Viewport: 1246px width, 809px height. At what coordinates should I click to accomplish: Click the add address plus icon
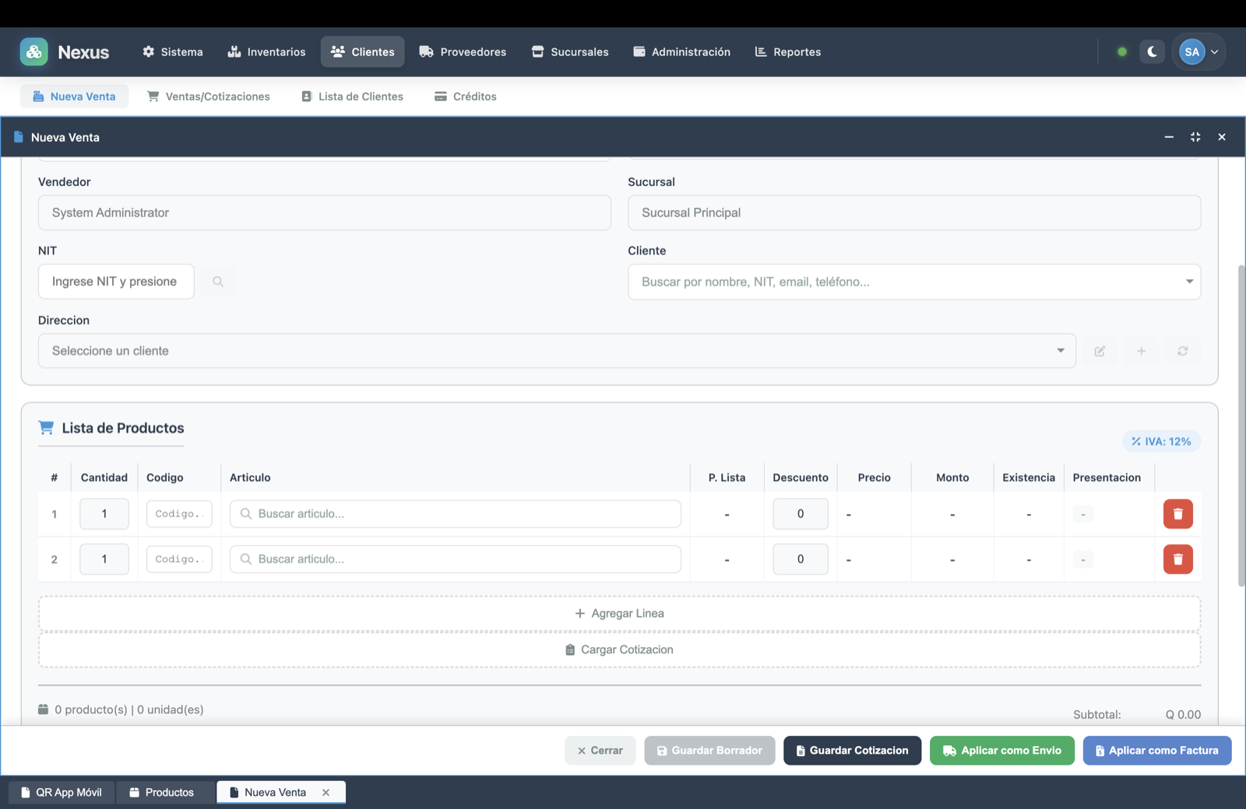click(x=1141, y=351)
